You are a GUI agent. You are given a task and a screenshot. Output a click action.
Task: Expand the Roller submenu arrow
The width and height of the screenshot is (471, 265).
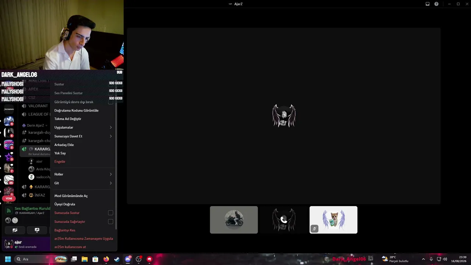click(111, 174)
